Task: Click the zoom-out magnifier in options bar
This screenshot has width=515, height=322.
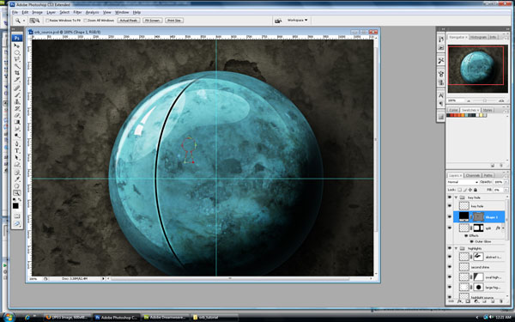Action: coord(37,21)
